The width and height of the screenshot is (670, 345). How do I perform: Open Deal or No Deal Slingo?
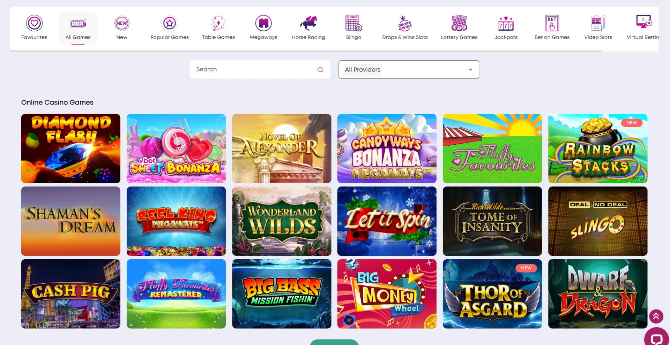click(x=598, y=221)
